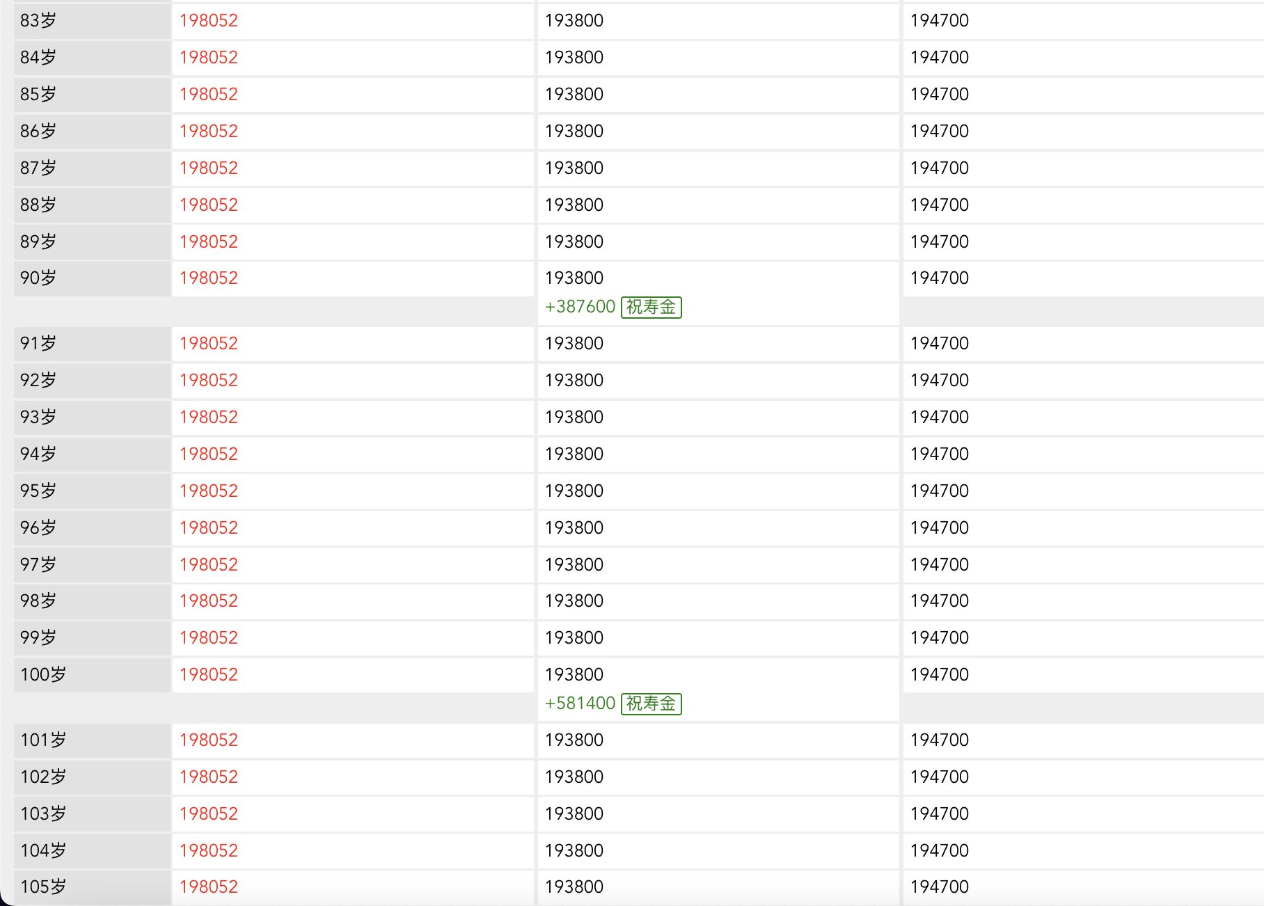Click 194700 value in 84岁 row

pos(940,58)
